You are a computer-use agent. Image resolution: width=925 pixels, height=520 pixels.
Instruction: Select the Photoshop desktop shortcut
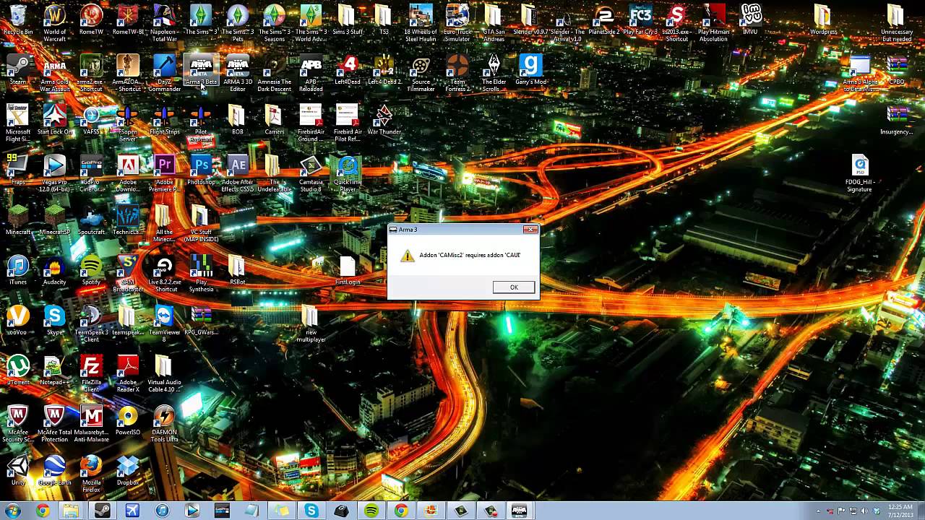click(201, 170)
